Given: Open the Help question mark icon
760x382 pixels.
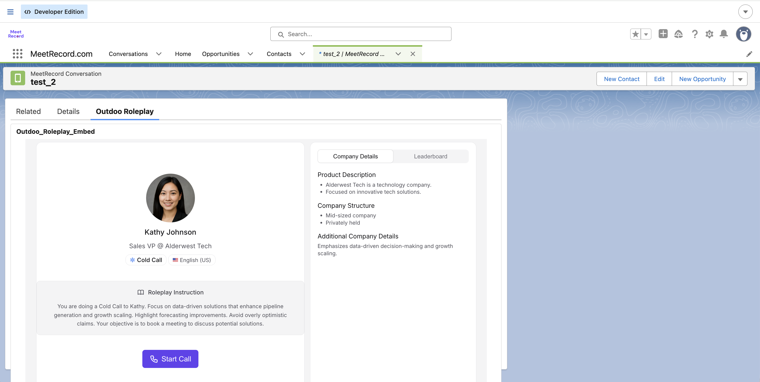Looking at the screenshot, I should [x=695, y=34].
